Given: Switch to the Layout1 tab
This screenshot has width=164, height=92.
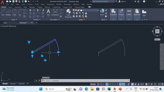Looking at the screenshot, I should (x=13, y=84).
